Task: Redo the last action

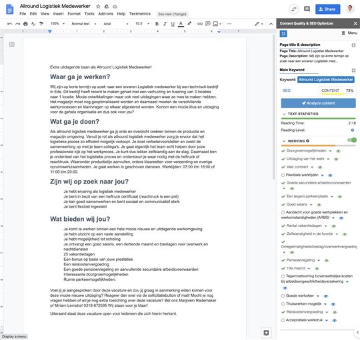Action: click(x=17, y=23)
